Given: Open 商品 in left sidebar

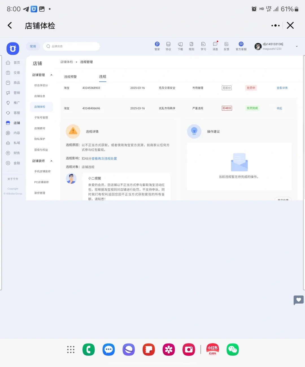Looking at the screenshot, I should 13,83.
